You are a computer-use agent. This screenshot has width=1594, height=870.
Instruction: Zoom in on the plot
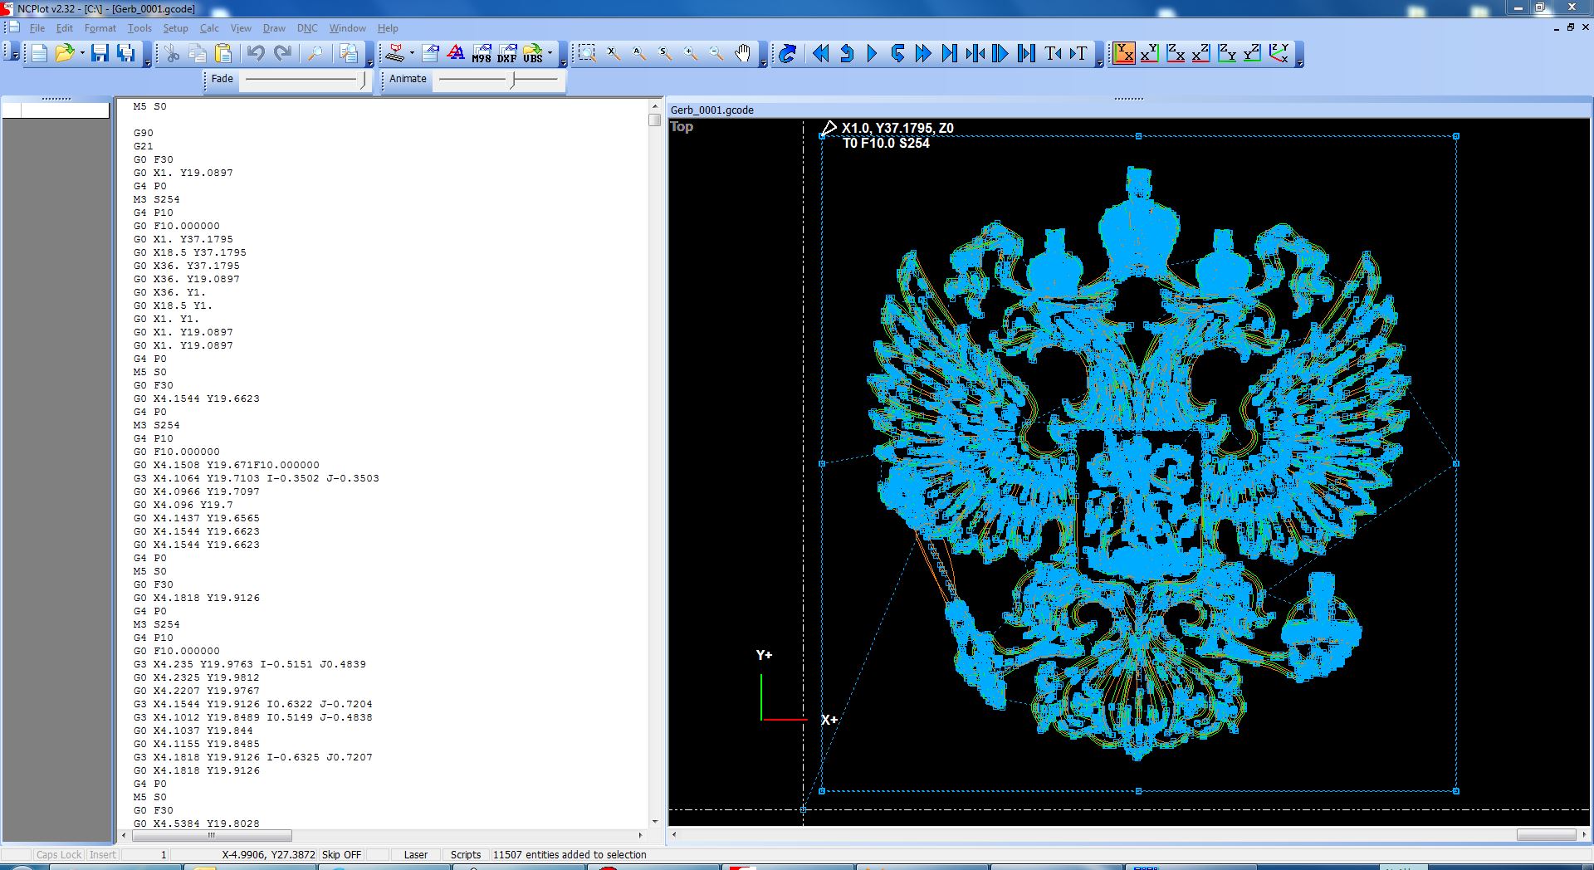pyautogui.click(x=691, y=54)
